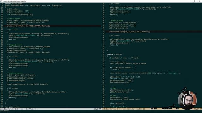Click right pane line 89 float vertices[]

118,103
